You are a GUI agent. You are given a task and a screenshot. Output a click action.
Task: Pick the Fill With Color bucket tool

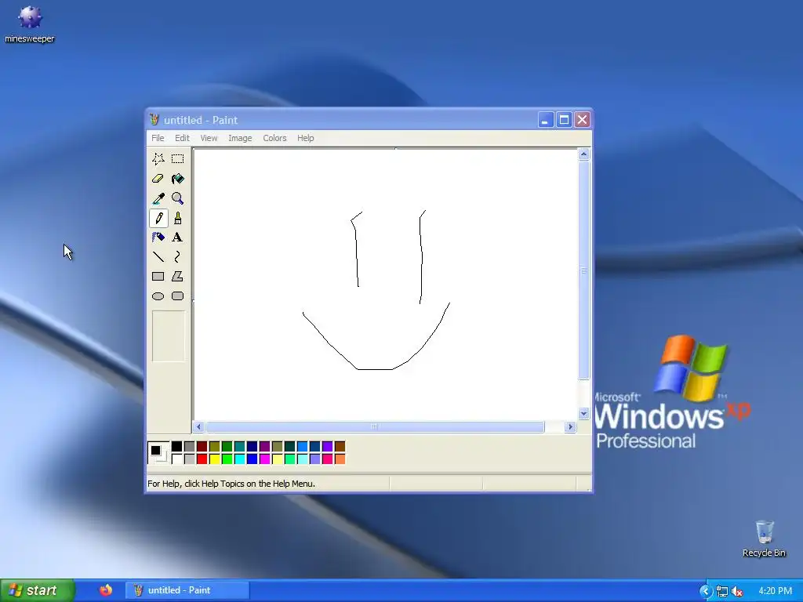click(178, 179)
